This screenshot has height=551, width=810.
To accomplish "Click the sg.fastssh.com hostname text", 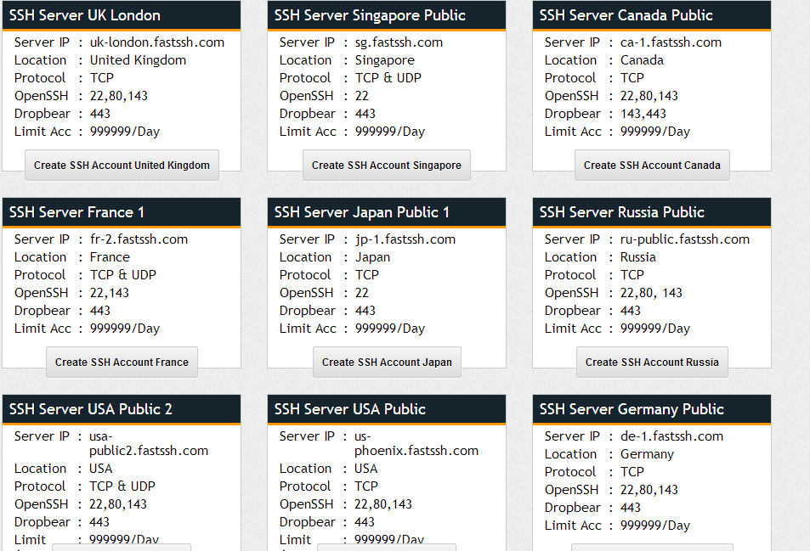I will (x=399, y=42).
